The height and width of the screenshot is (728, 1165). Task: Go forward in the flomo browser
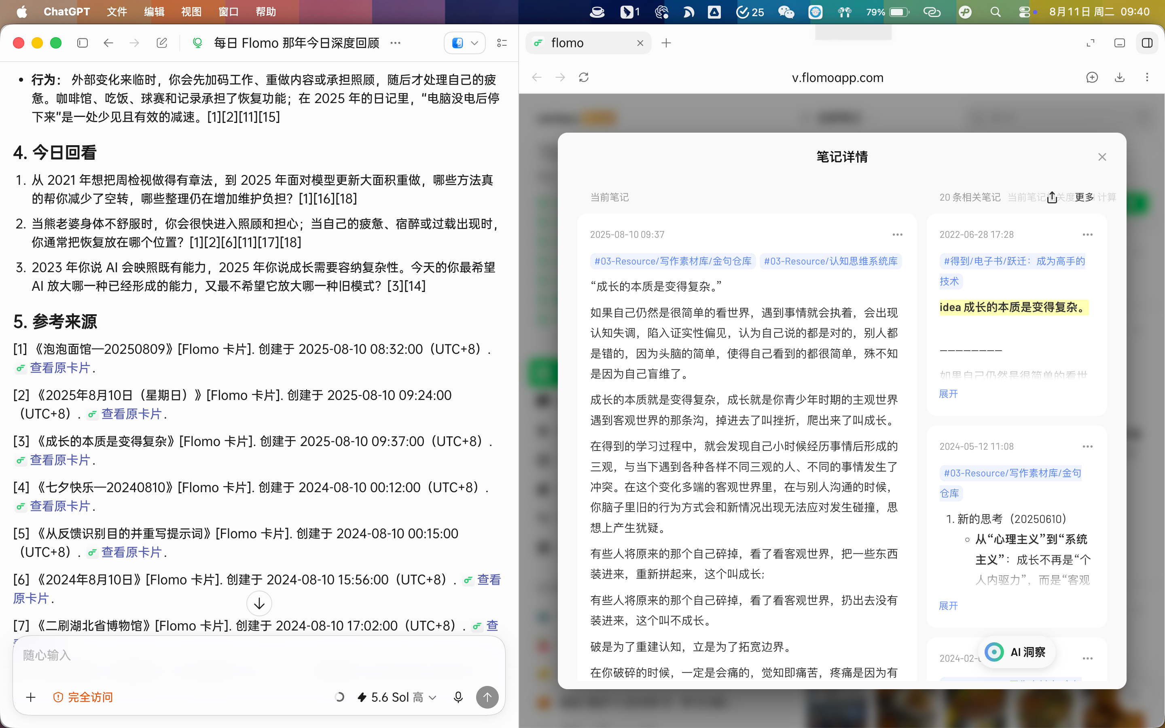pyautogui.click(x=560, y=78)
